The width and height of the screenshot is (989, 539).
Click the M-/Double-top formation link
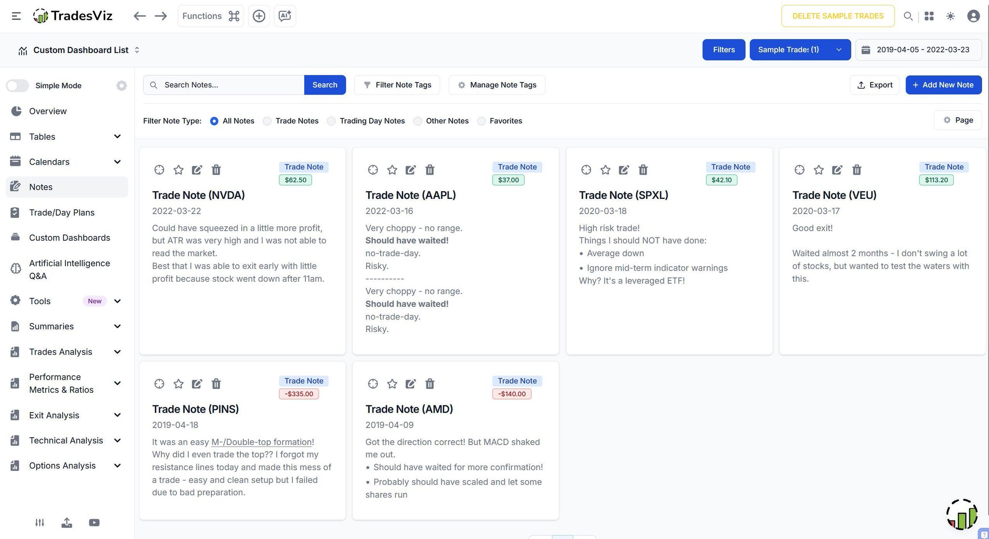click(x=261, y=442)
